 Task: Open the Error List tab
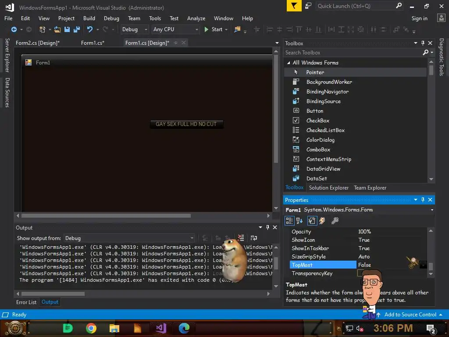[x=26, y=302]
